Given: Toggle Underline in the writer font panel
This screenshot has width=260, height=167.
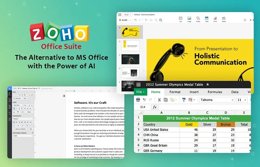Looking at the screenshot, I should [x=19, y=109].
